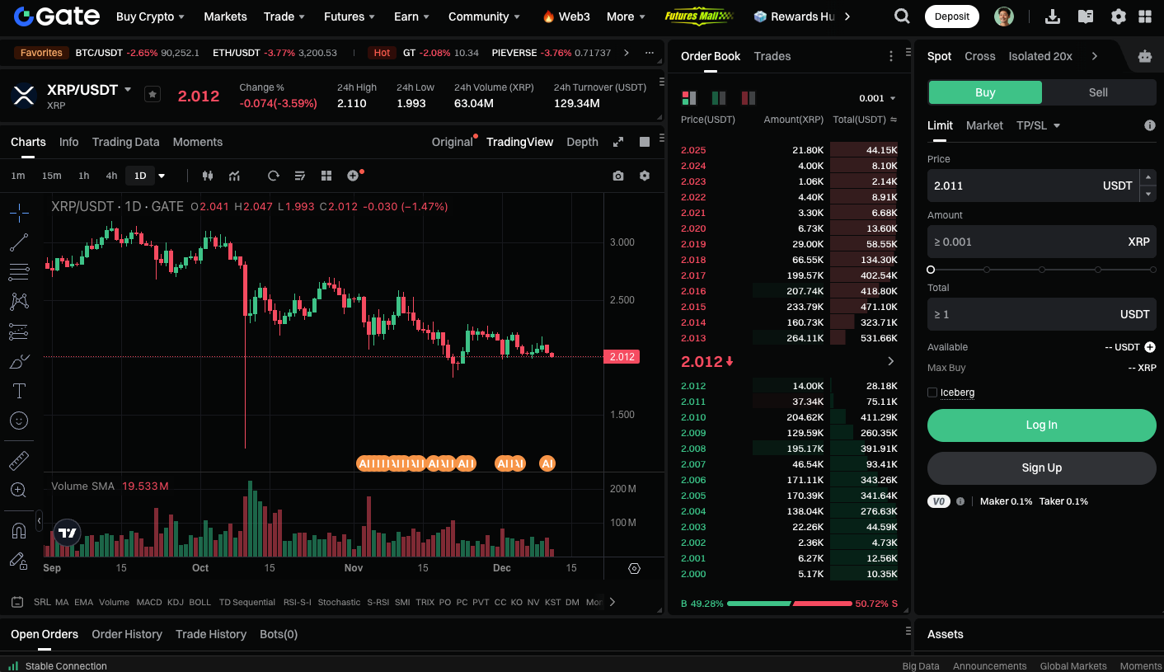Switch to the Depth chart view

(x=582, y=142)
